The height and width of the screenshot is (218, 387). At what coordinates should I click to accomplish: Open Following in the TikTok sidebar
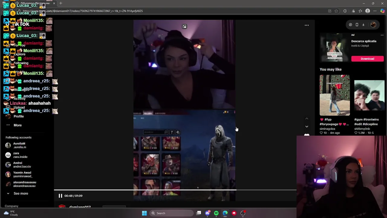click(21, 63)
